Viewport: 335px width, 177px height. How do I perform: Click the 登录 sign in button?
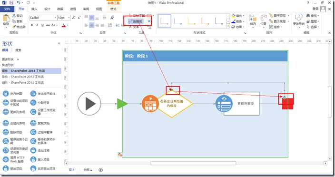tap(315, 9)
